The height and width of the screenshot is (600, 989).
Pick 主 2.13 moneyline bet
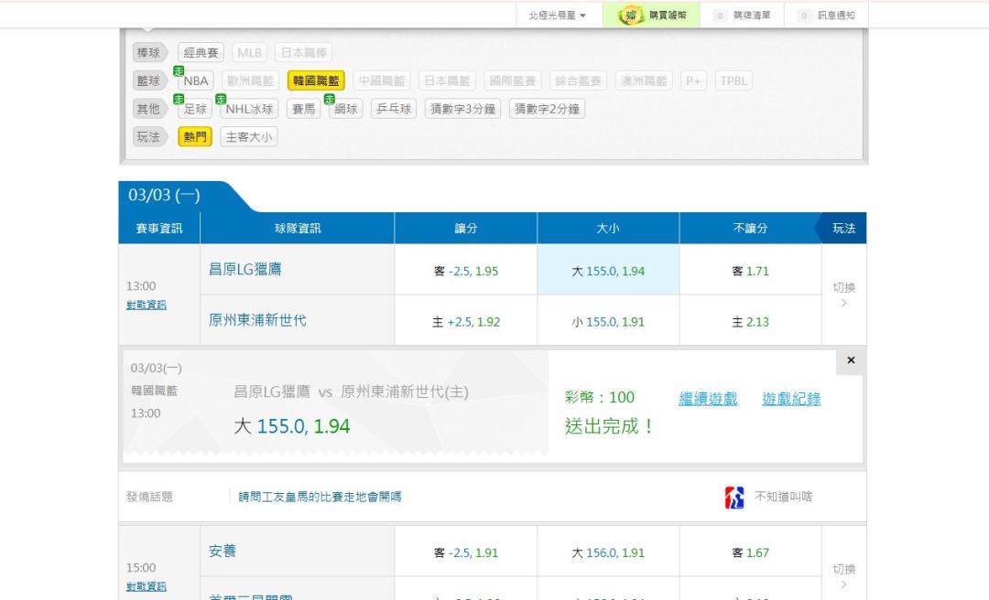[x=751, y=322]
